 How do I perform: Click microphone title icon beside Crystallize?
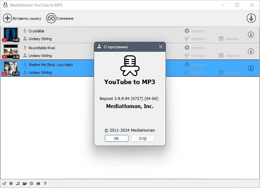click(25, 31)
